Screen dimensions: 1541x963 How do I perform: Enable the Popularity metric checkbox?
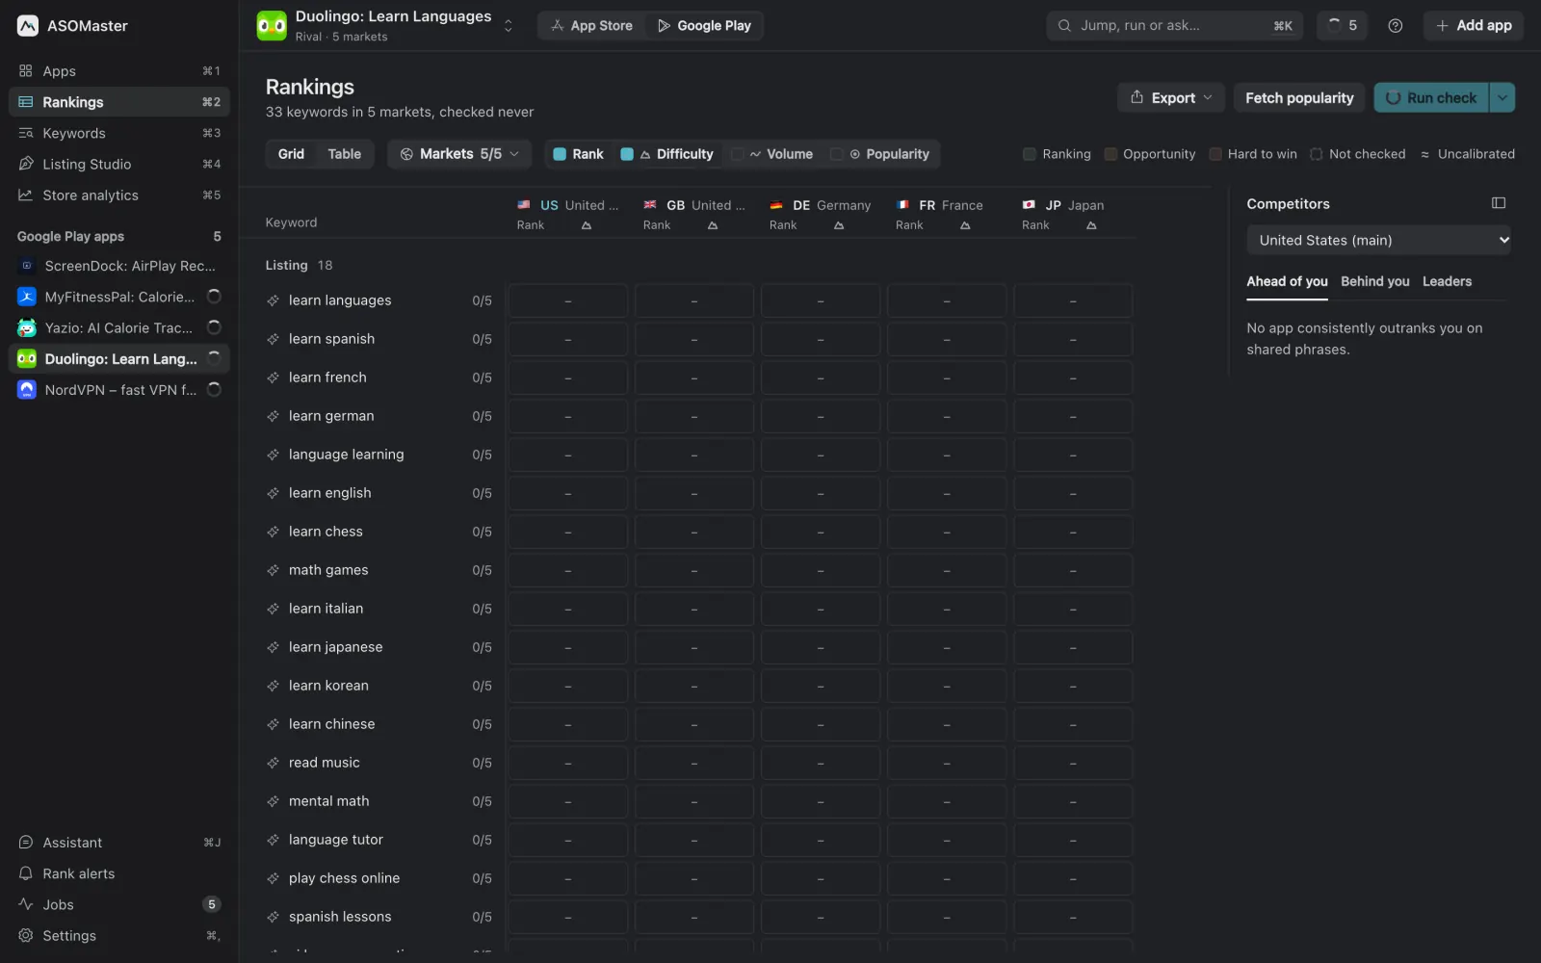tap(837, 154)
